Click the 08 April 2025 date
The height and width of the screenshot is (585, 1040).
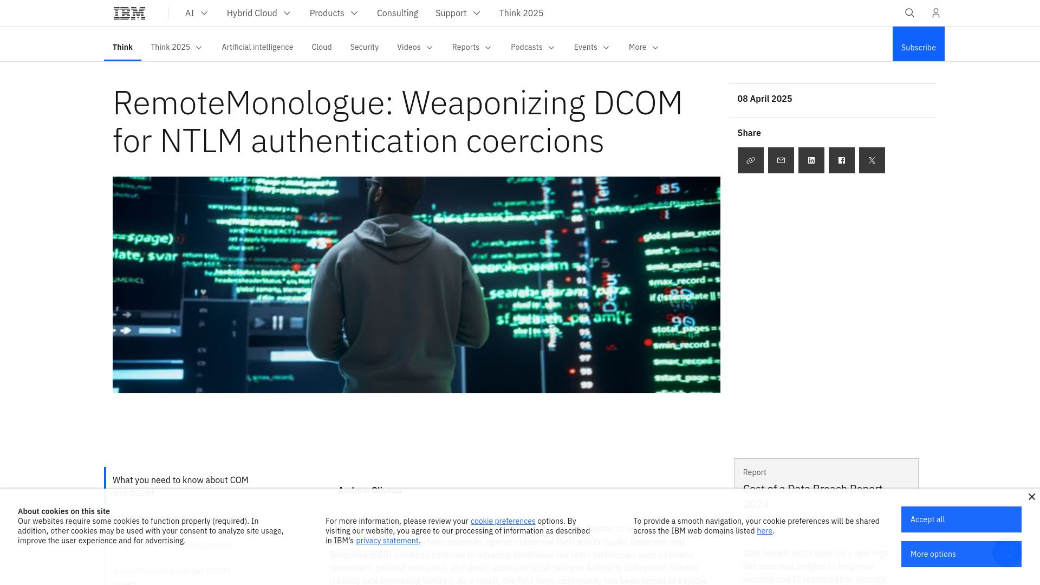coord(765,99)
